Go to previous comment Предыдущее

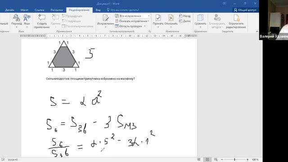[72, 16]
